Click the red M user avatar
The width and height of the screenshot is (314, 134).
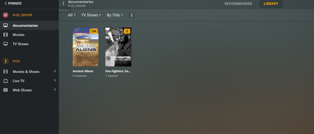pos(6,15)
